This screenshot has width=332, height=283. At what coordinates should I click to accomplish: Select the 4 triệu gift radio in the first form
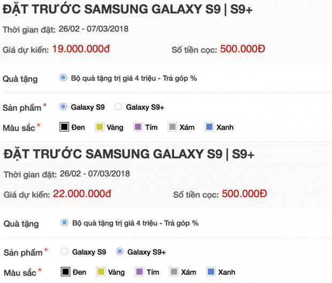64,78
